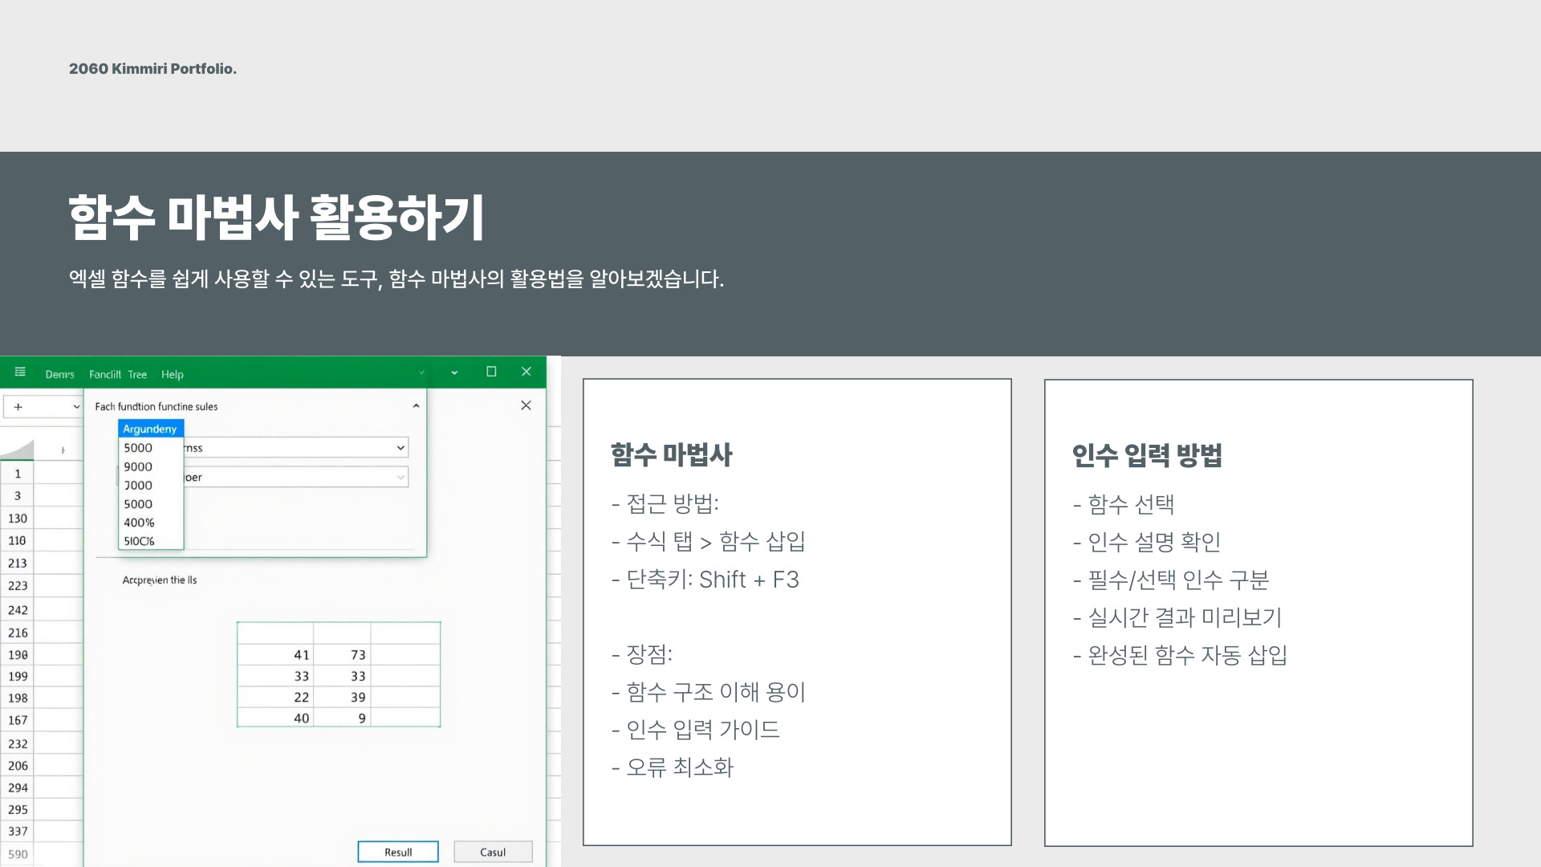Viewport: 1541px width, 867px height.
Task: Click the bright chevron icon in the title bar
Action: coord(454,372)
